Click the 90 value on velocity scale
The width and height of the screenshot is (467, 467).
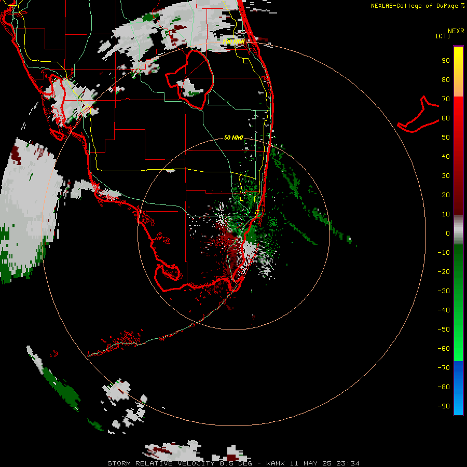click(x=446, y=61)
